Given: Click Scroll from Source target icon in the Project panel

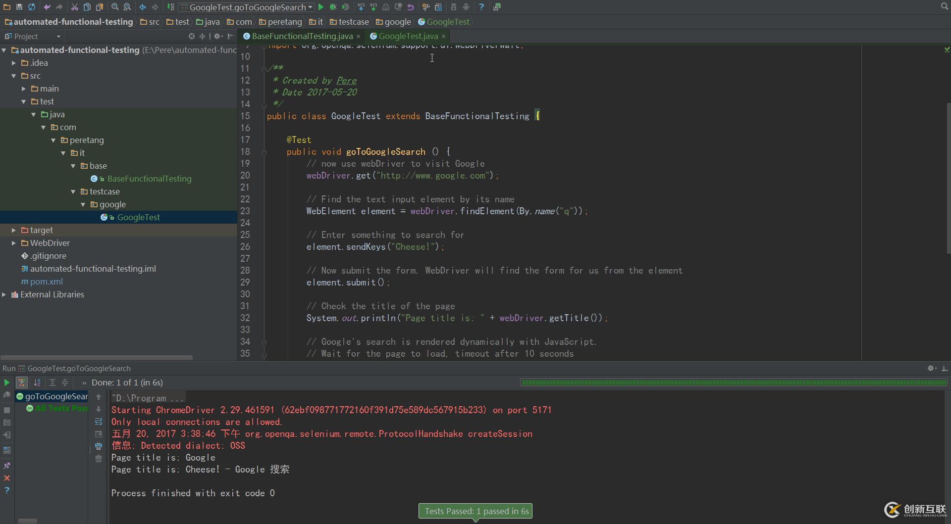Looking at the screenshot, I should (x=192, y=36).
